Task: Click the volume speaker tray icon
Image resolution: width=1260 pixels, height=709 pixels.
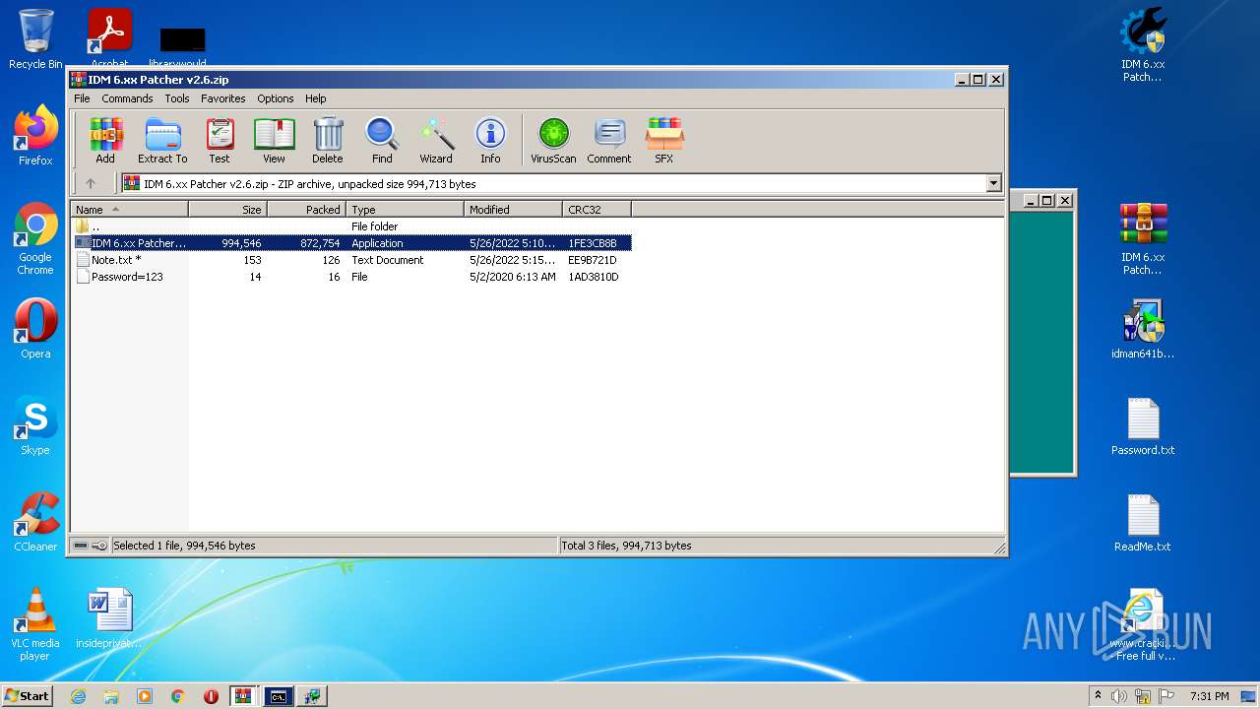Action: 1119,696
